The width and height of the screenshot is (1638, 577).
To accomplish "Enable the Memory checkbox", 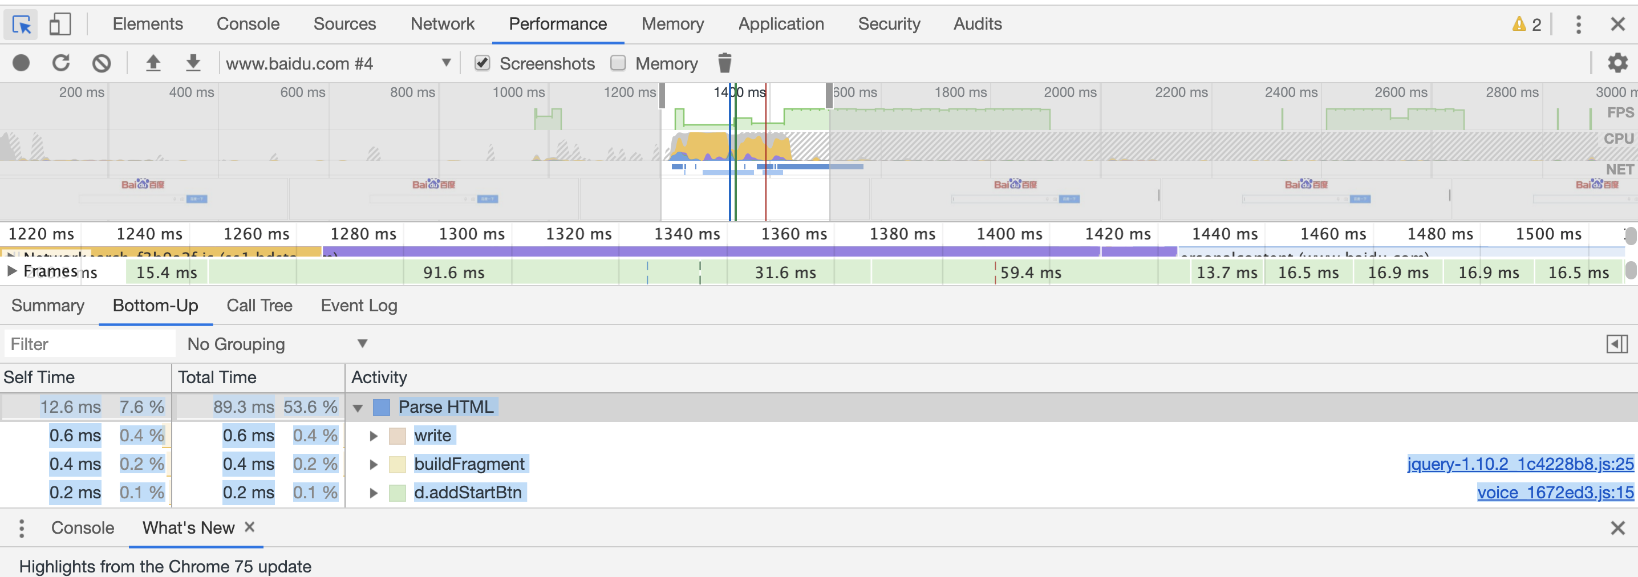I will click(618, 63).
